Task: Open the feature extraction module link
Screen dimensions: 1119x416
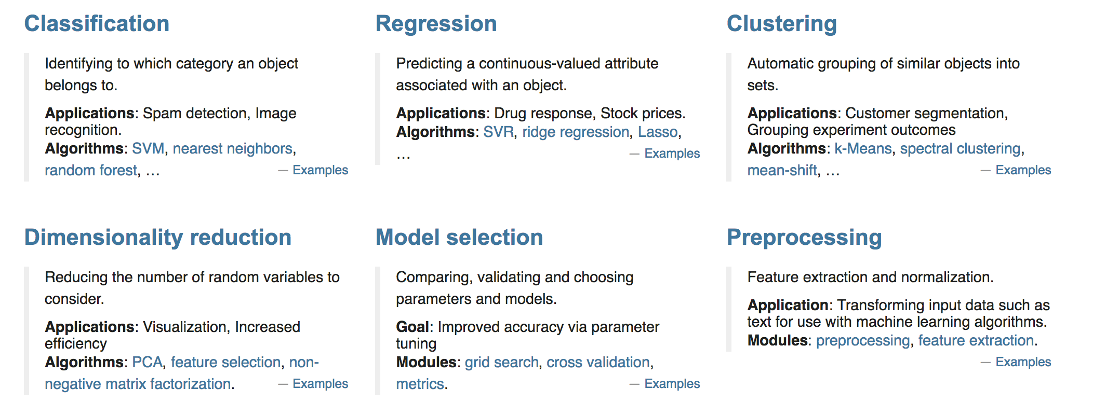Action: pos(976,341)
